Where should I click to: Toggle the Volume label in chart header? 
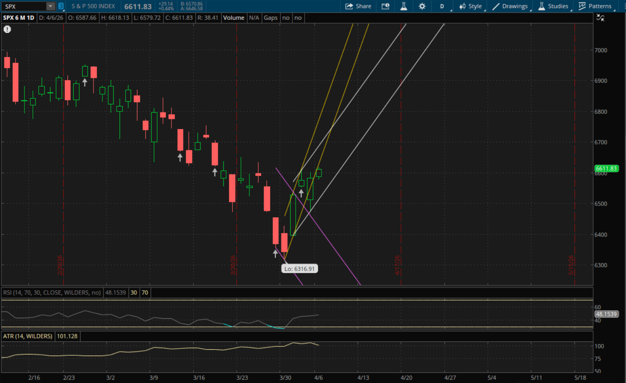(233, 18)
